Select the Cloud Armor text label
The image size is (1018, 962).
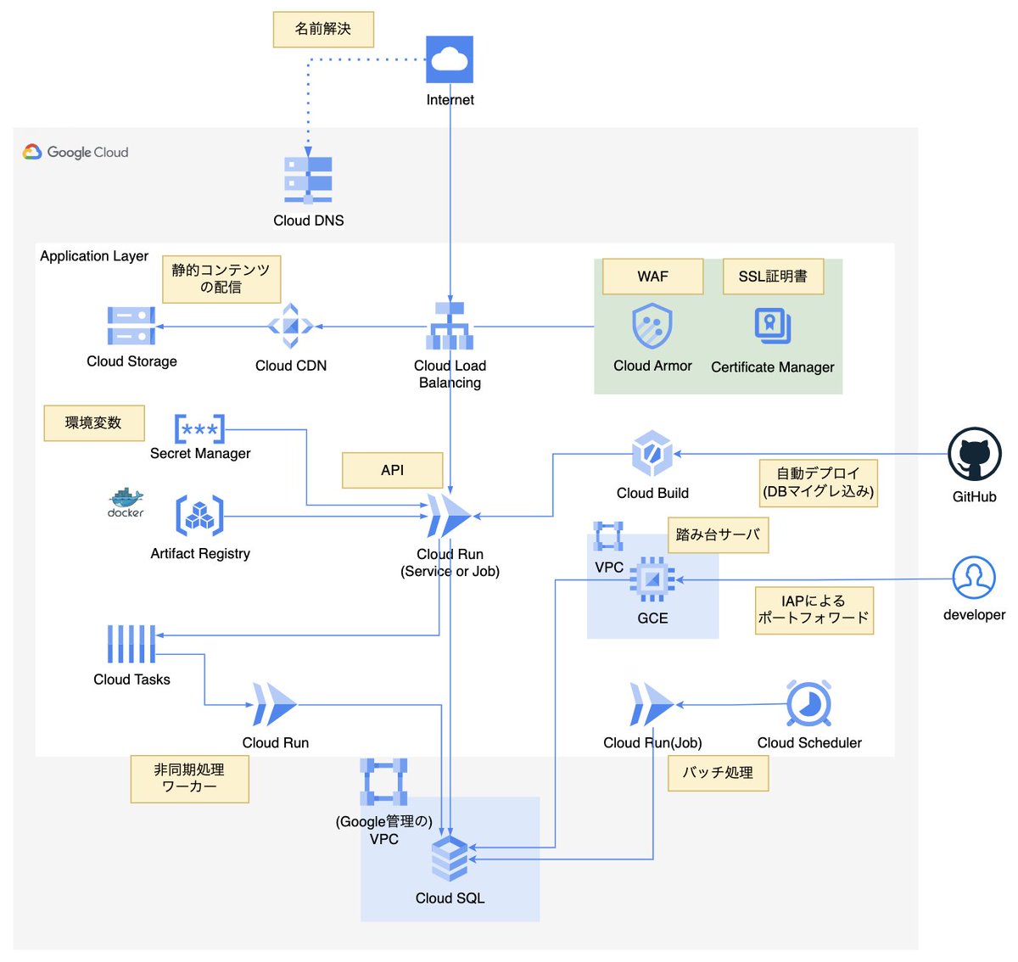pos(653,366)
